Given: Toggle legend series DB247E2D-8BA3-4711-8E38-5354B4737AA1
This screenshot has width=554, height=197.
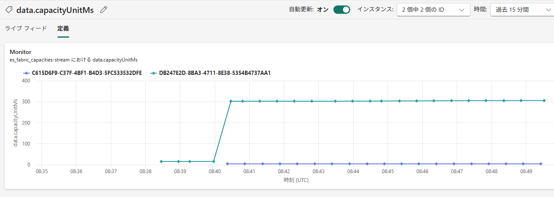Looking at the screenshot, I should click(x=211, y=73).
